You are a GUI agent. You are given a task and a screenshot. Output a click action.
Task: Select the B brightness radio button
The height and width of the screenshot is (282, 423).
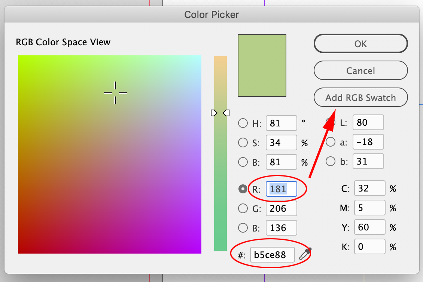click(x=243, y=162)
